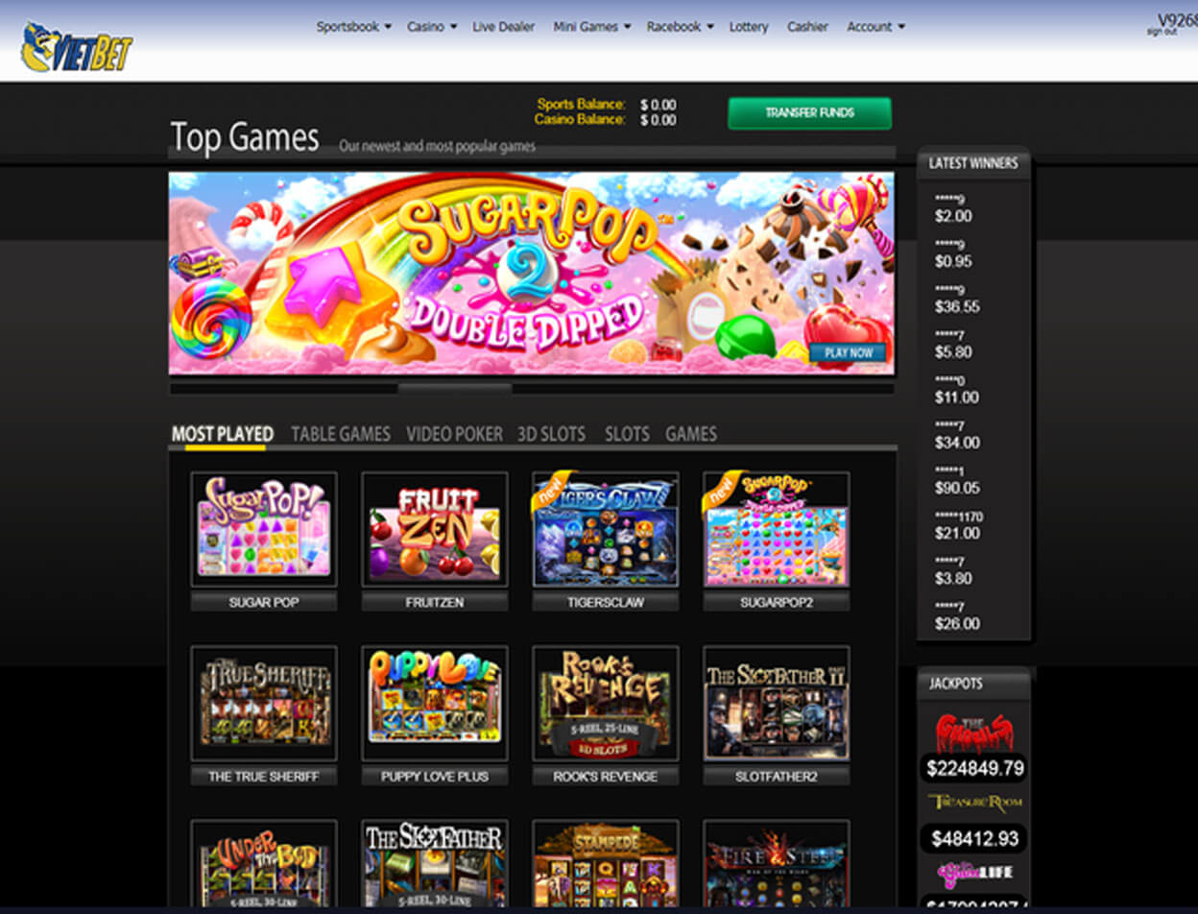Viewport: 1198px width, 914px height.
Task: Open the Treasure Room jackpot logo
Action: 973,802
